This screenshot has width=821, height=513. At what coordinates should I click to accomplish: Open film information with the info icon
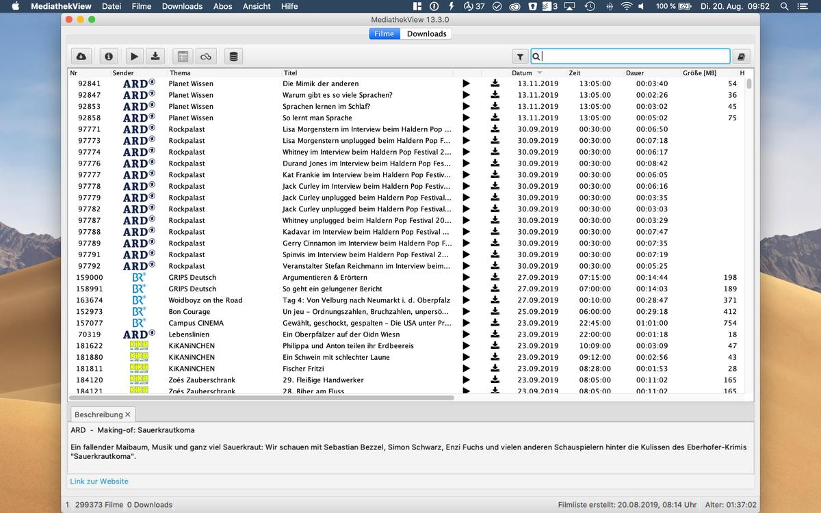pos(108,56)
